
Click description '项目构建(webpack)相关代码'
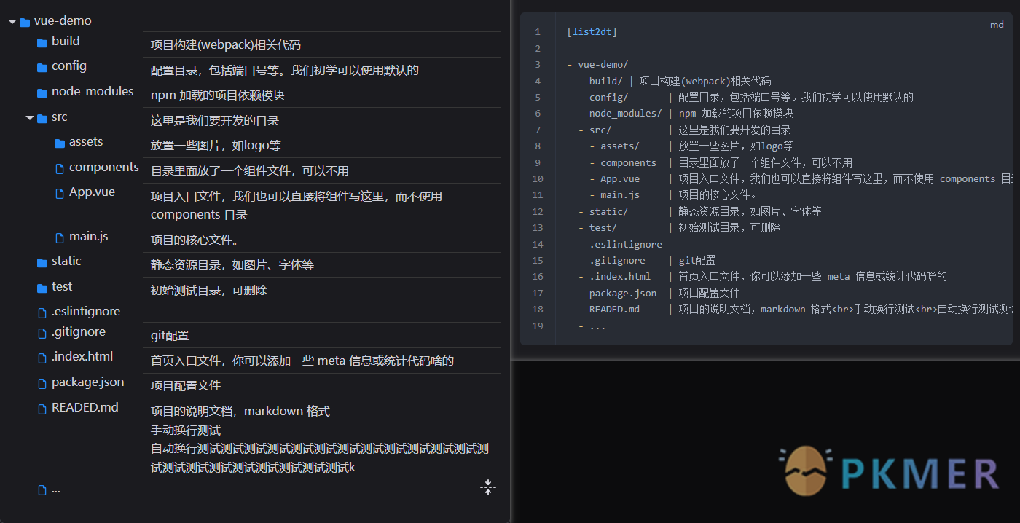click(226, 45)
